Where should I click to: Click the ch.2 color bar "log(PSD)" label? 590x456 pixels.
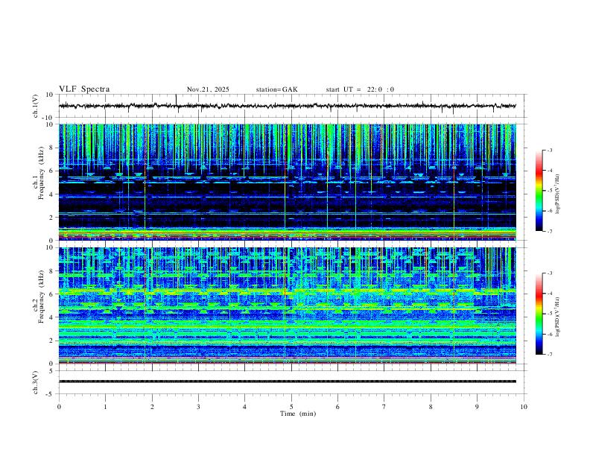(x=558, y=317)
